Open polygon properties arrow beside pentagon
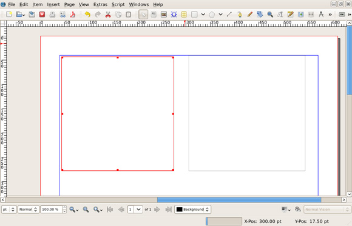352x226 pixels. tap(220, 15)
